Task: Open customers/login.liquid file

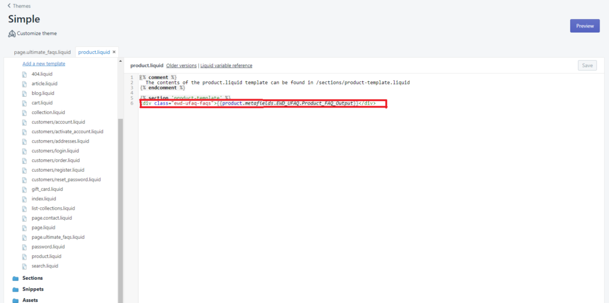Action: (x=55, y=150)
